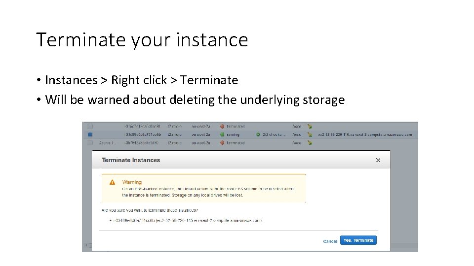Check the first terminated instance's checkbox
This screenshot has height=266, width=474.
[90, 127]
